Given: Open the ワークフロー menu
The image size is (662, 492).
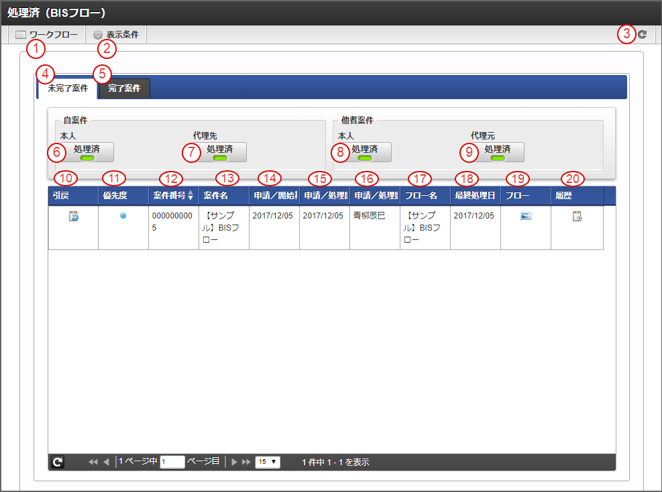Looking at the screenshot, I should (x=47, y=35).
